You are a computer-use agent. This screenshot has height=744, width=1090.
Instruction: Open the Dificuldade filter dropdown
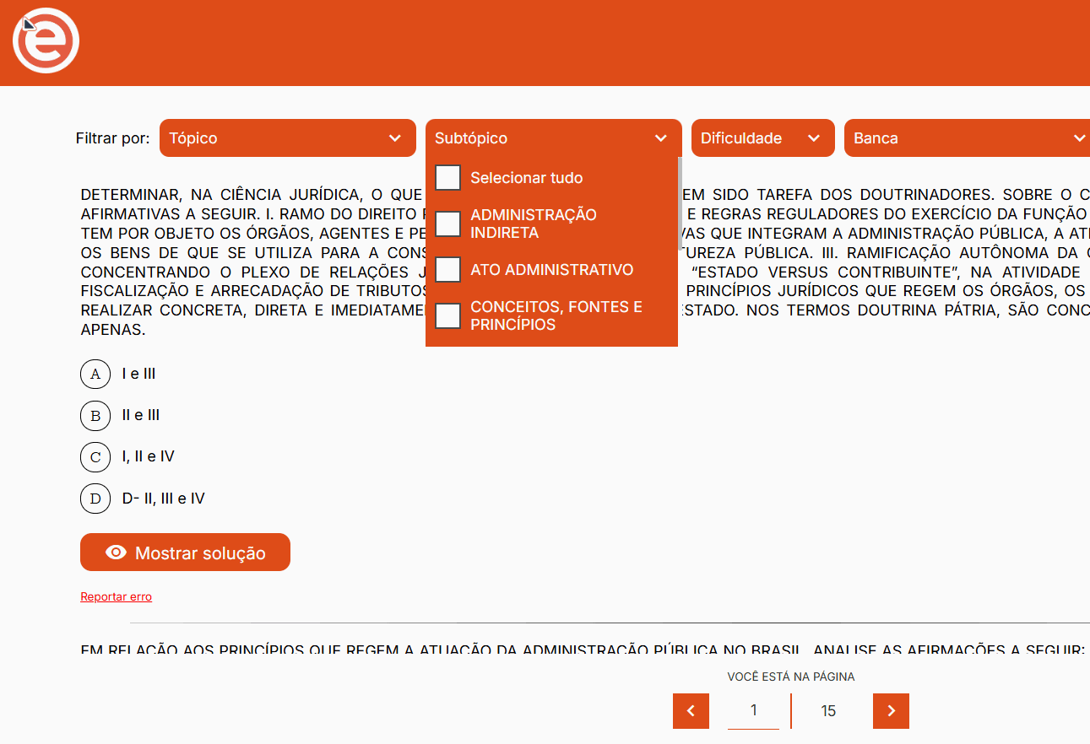point(763,138)
